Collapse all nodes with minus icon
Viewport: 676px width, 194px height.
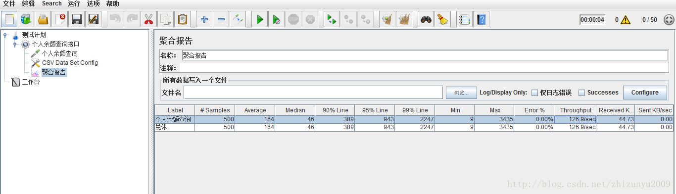point(221,20)
